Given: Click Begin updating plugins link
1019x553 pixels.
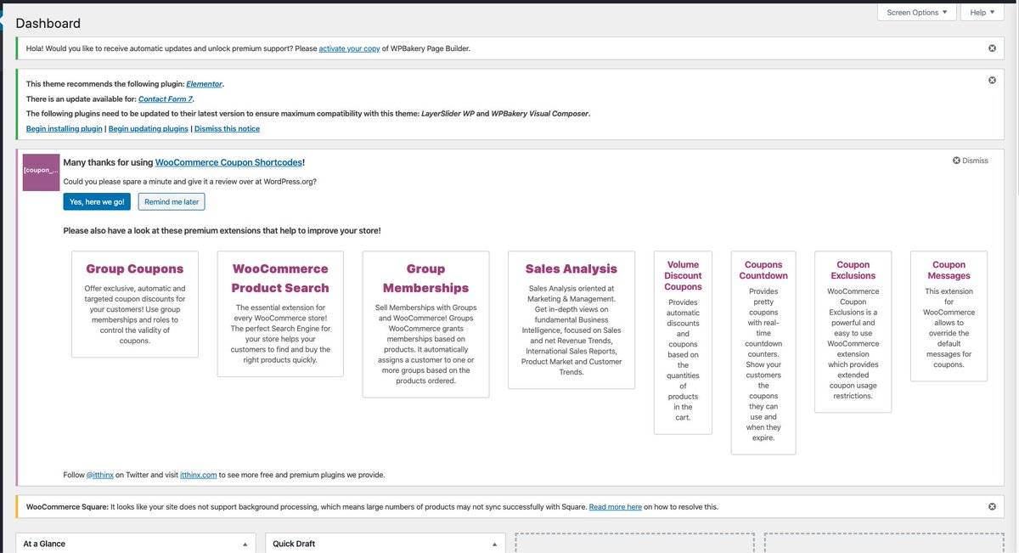Looking at the screenshot, I should pyautogui.click(x=149, y=129).
